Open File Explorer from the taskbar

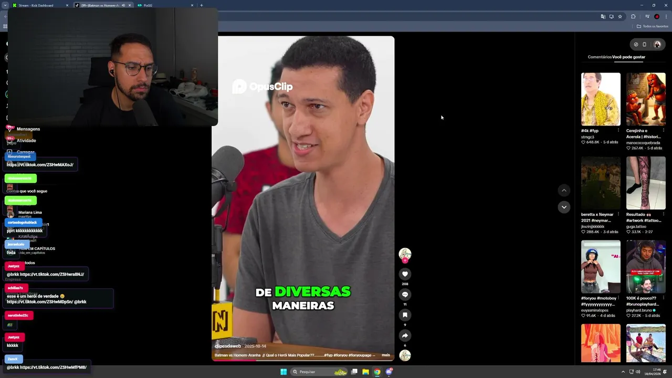[x=365, y=372]
